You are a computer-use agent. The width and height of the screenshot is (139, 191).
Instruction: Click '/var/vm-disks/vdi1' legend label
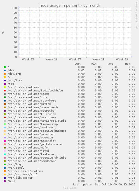23,174
